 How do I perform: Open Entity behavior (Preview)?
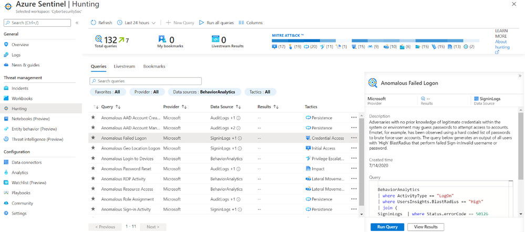[34, 129]
